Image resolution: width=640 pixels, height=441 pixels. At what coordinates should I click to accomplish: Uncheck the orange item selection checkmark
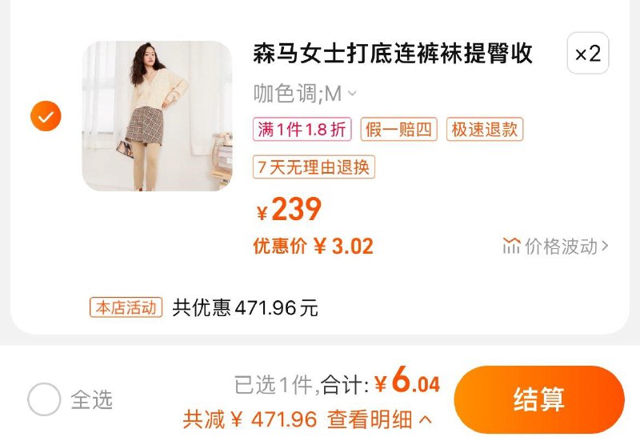[46, 116]
